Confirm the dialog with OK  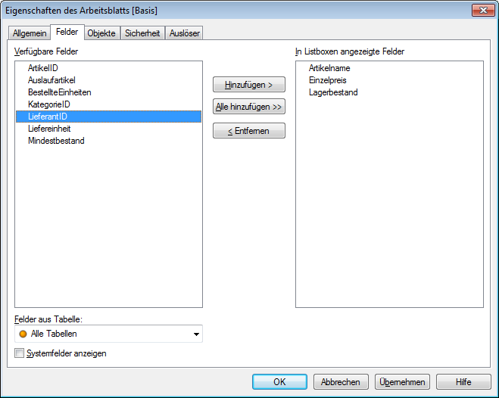279,382
